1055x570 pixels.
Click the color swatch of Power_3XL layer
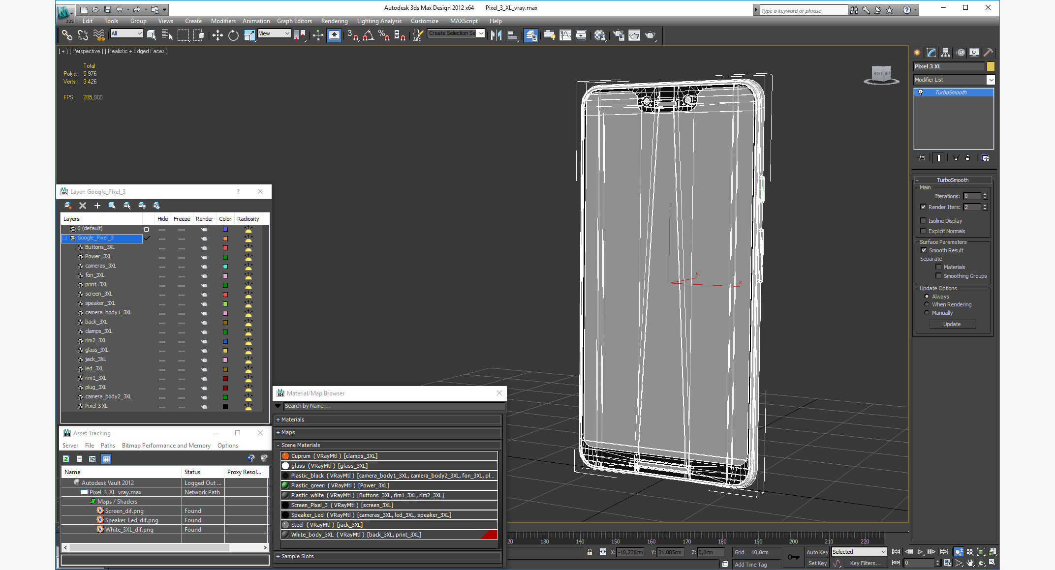tap(225, 257)
